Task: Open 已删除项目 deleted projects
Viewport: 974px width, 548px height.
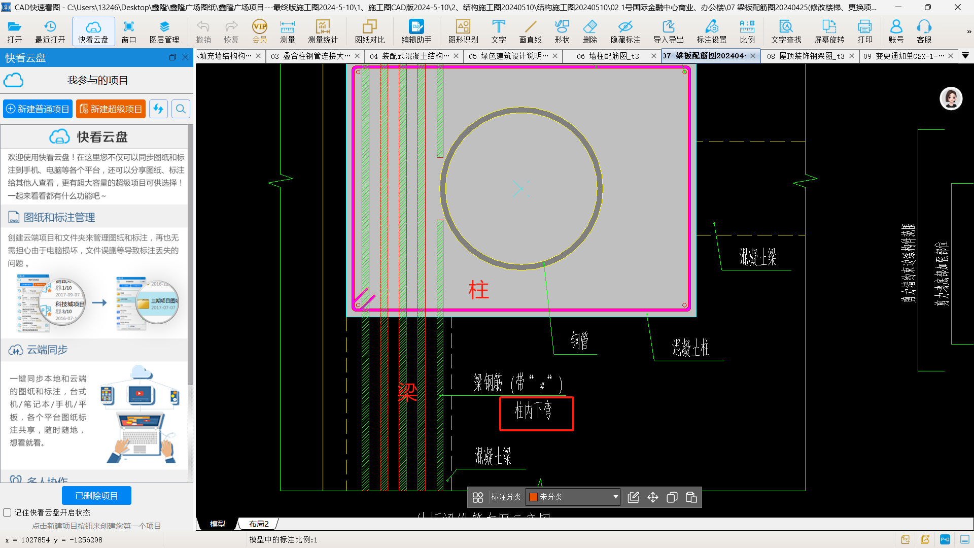Action: coord(96,496)
